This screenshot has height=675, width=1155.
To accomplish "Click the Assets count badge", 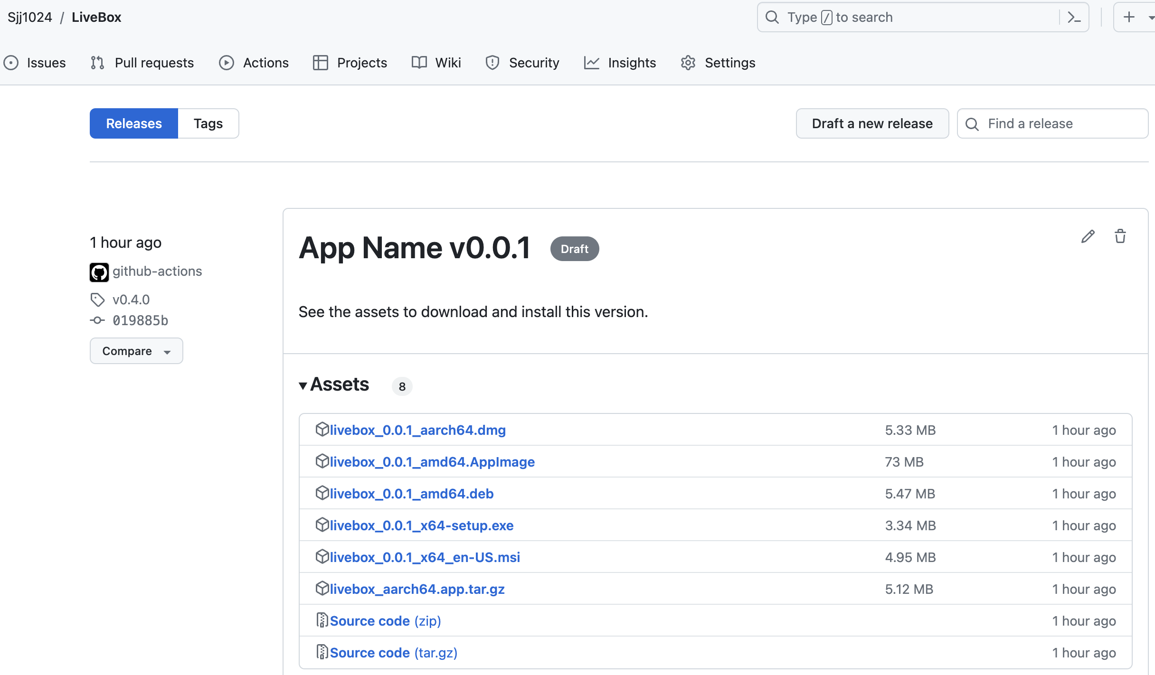I will pos(402,386).
